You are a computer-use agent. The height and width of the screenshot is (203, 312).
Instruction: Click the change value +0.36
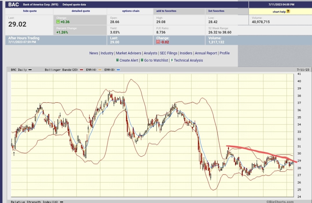[x=65, y=22]
